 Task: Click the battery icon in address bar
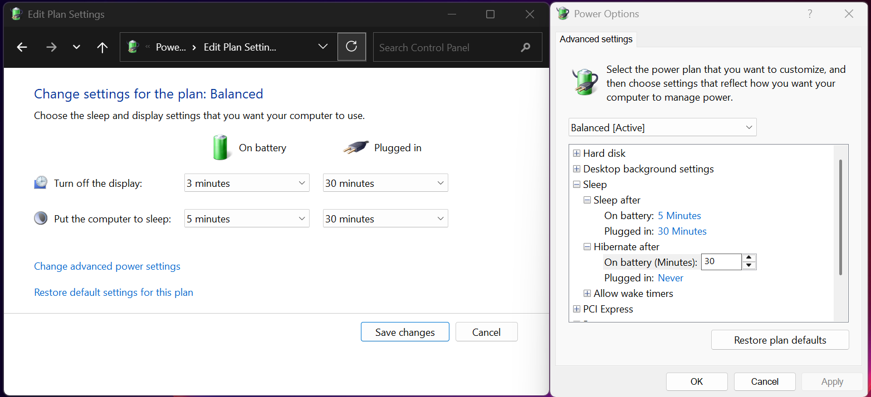133,47
